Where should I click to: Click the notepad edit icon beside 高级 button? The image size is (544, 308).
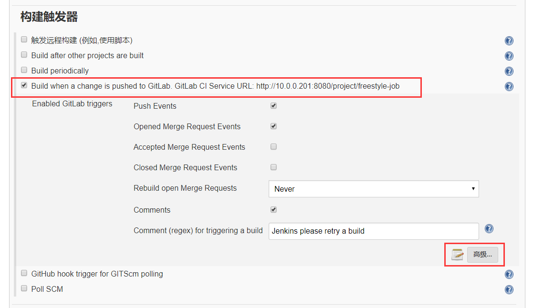point(457,255)
